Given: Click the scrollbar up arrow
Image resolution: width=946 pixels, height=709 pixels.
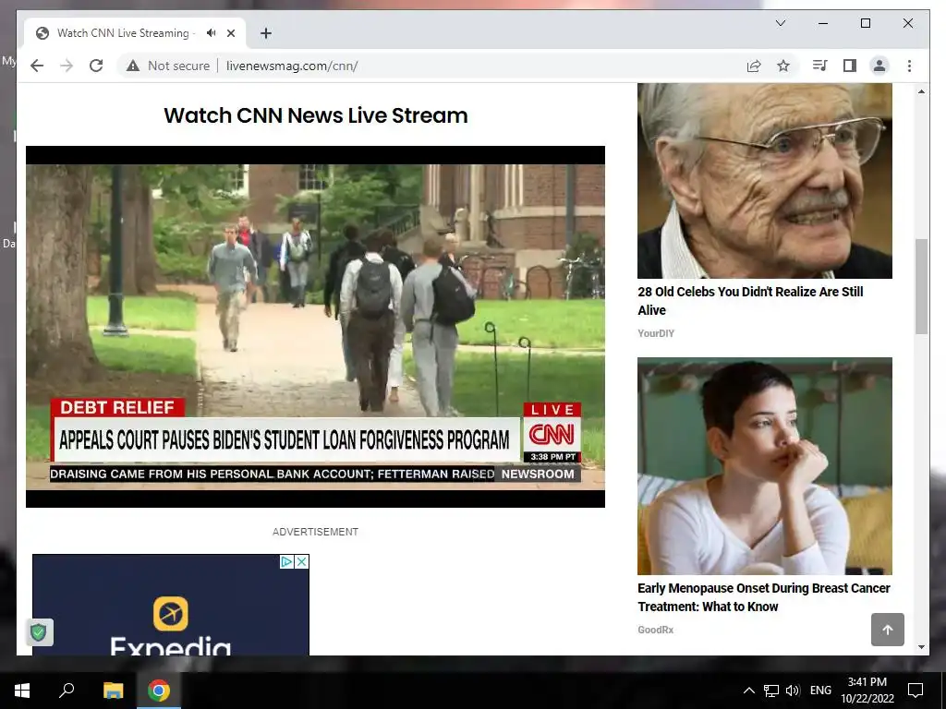Looking at the screenshot, I should (x=921, y=91).
